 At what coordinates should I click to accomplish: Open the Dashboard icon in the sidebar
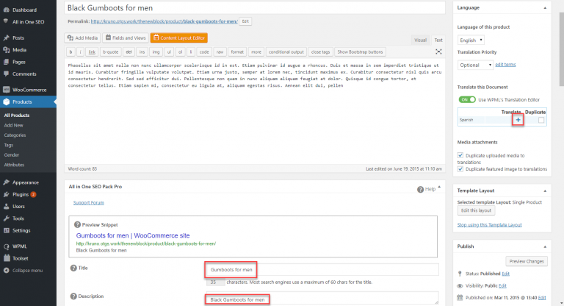tap(6, 10)
